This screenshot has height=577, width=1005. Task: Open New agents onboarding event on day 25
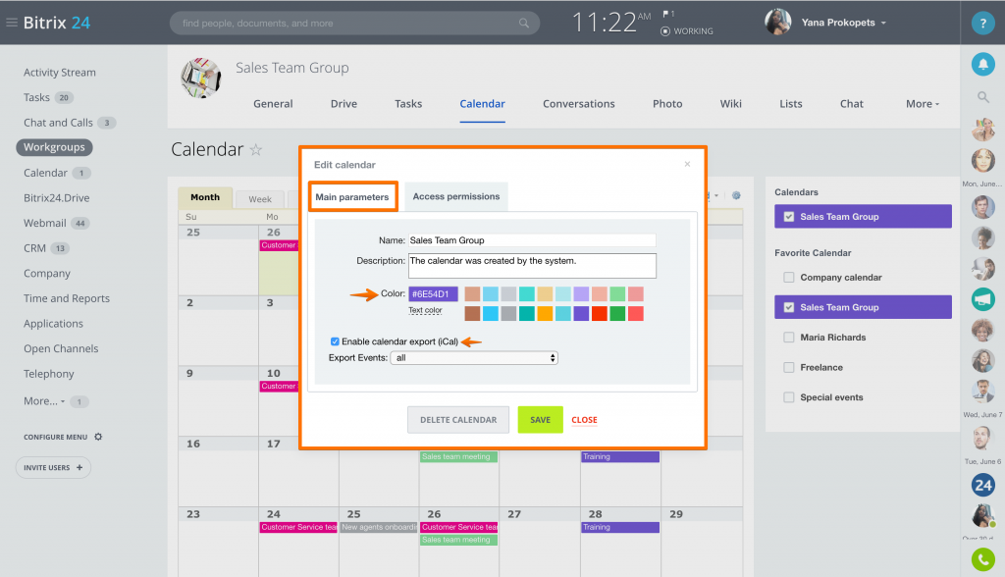click(x=379, y=527)
